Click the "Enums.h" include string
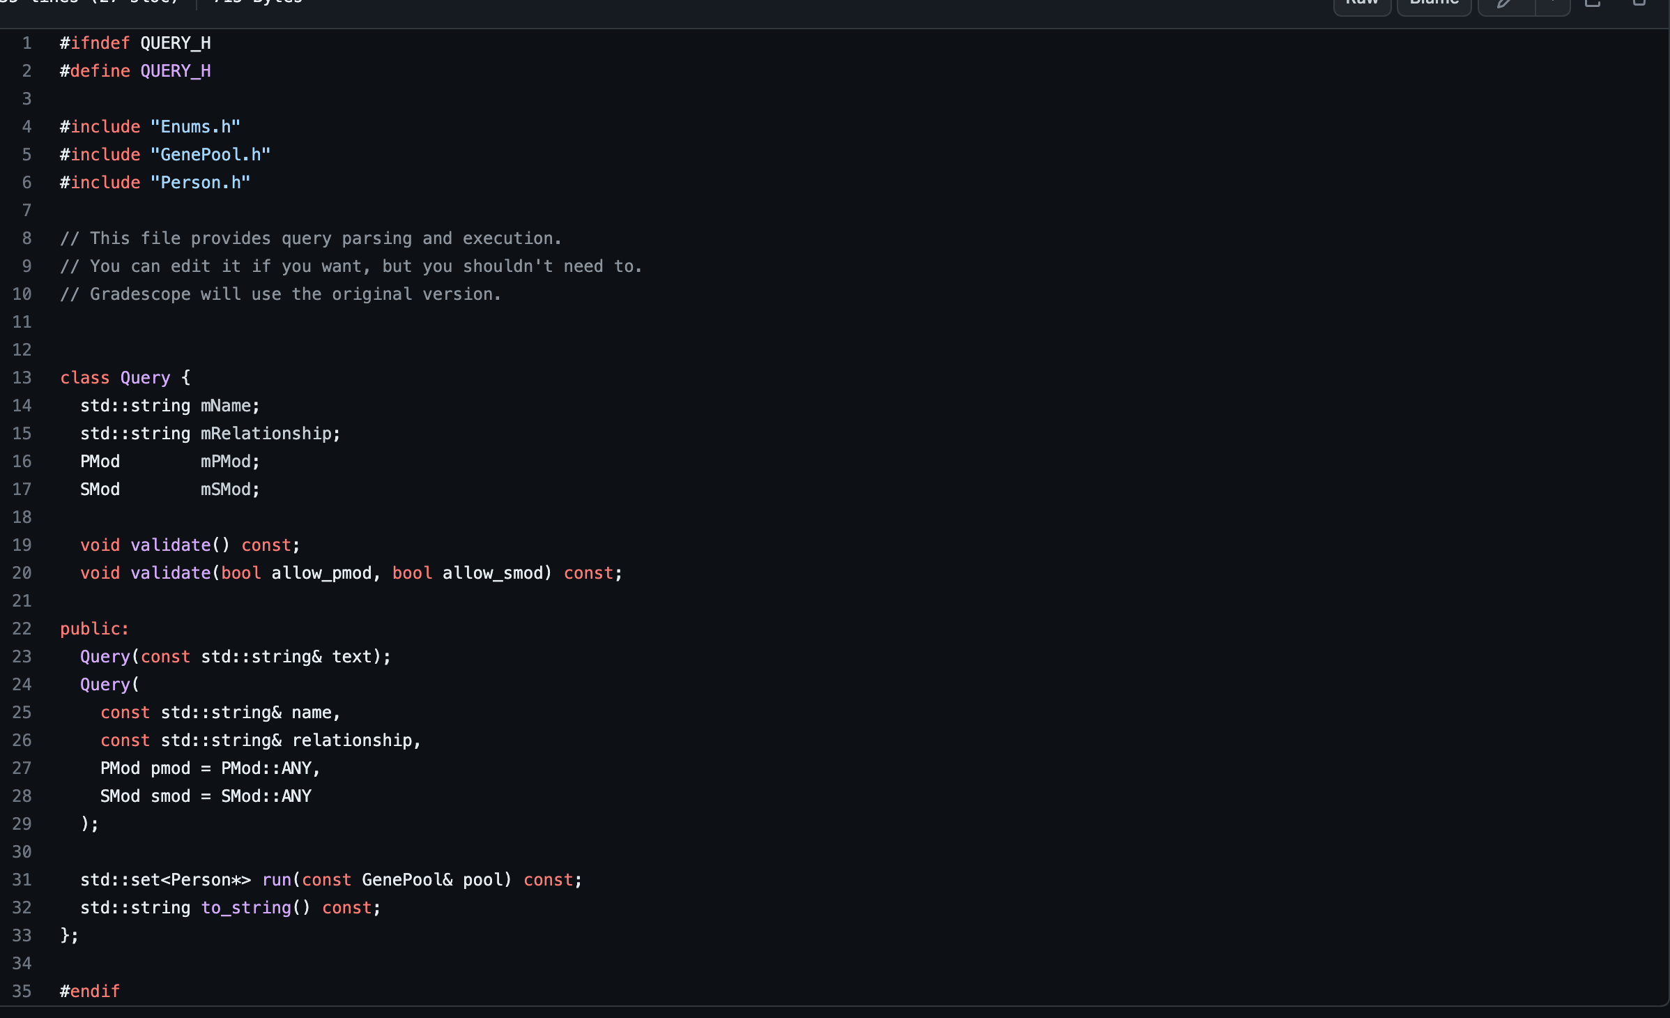The width and height of the screenshot is (1670, 1018). coord(195,127)
